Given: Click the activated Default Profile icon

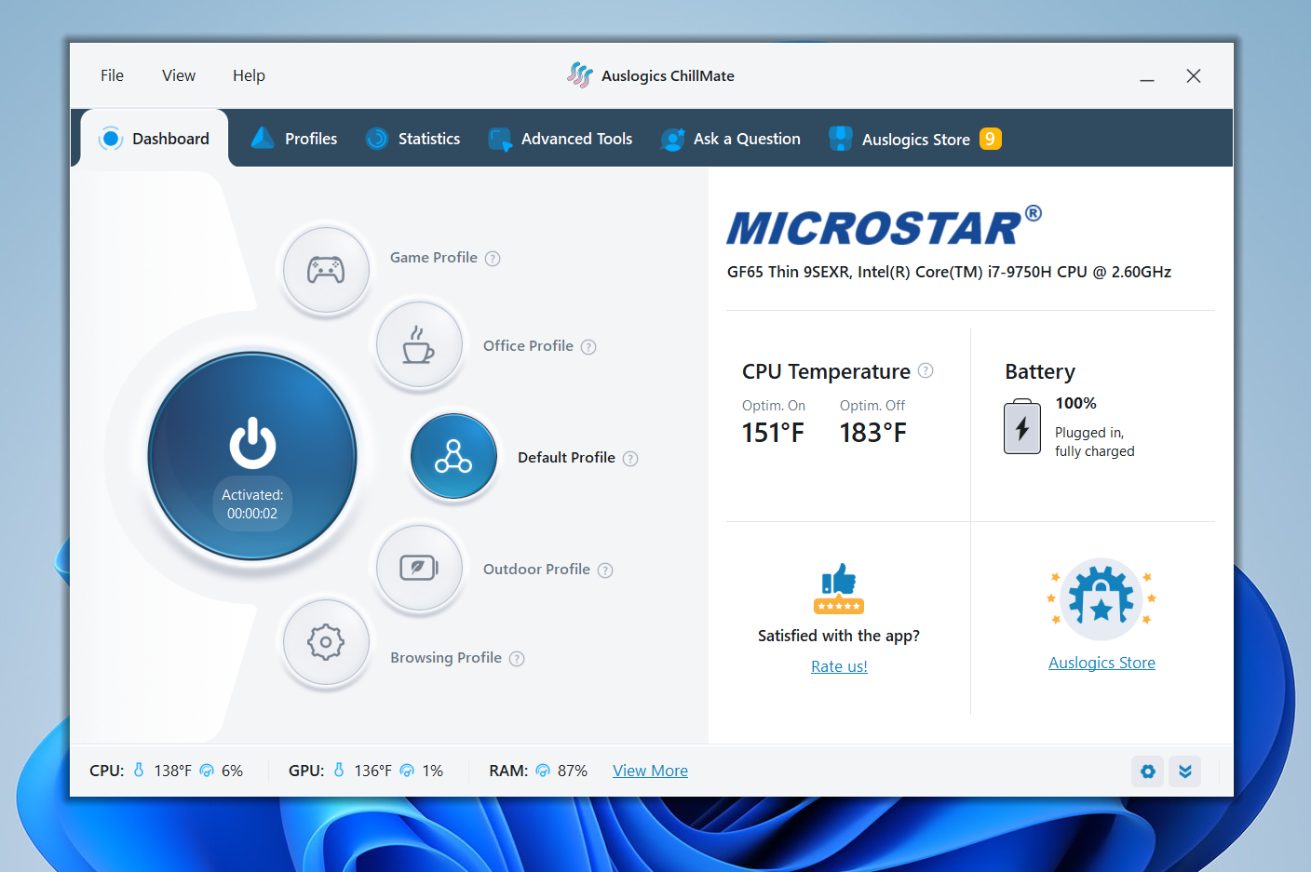Looking at the screenshot, I should [x=453, y=457].
